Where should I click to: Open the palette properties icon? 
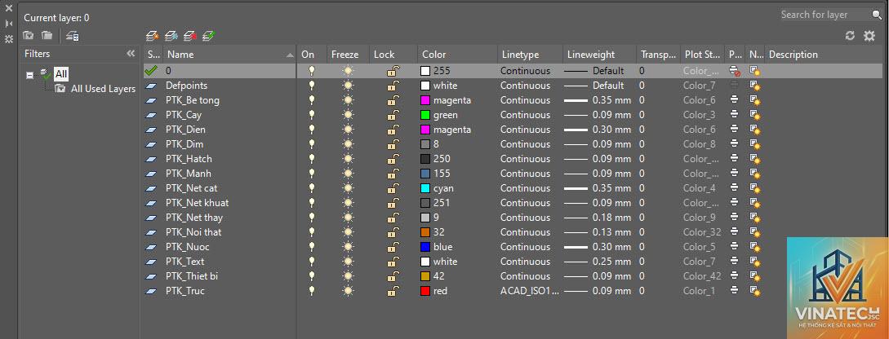pyautogui.click(x=8, y=39)
